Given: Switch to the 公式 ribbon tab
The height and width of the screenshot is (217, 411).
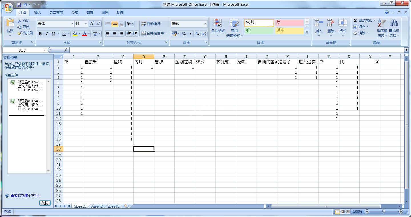Looking at the screenshot, I should click(75, 13).
